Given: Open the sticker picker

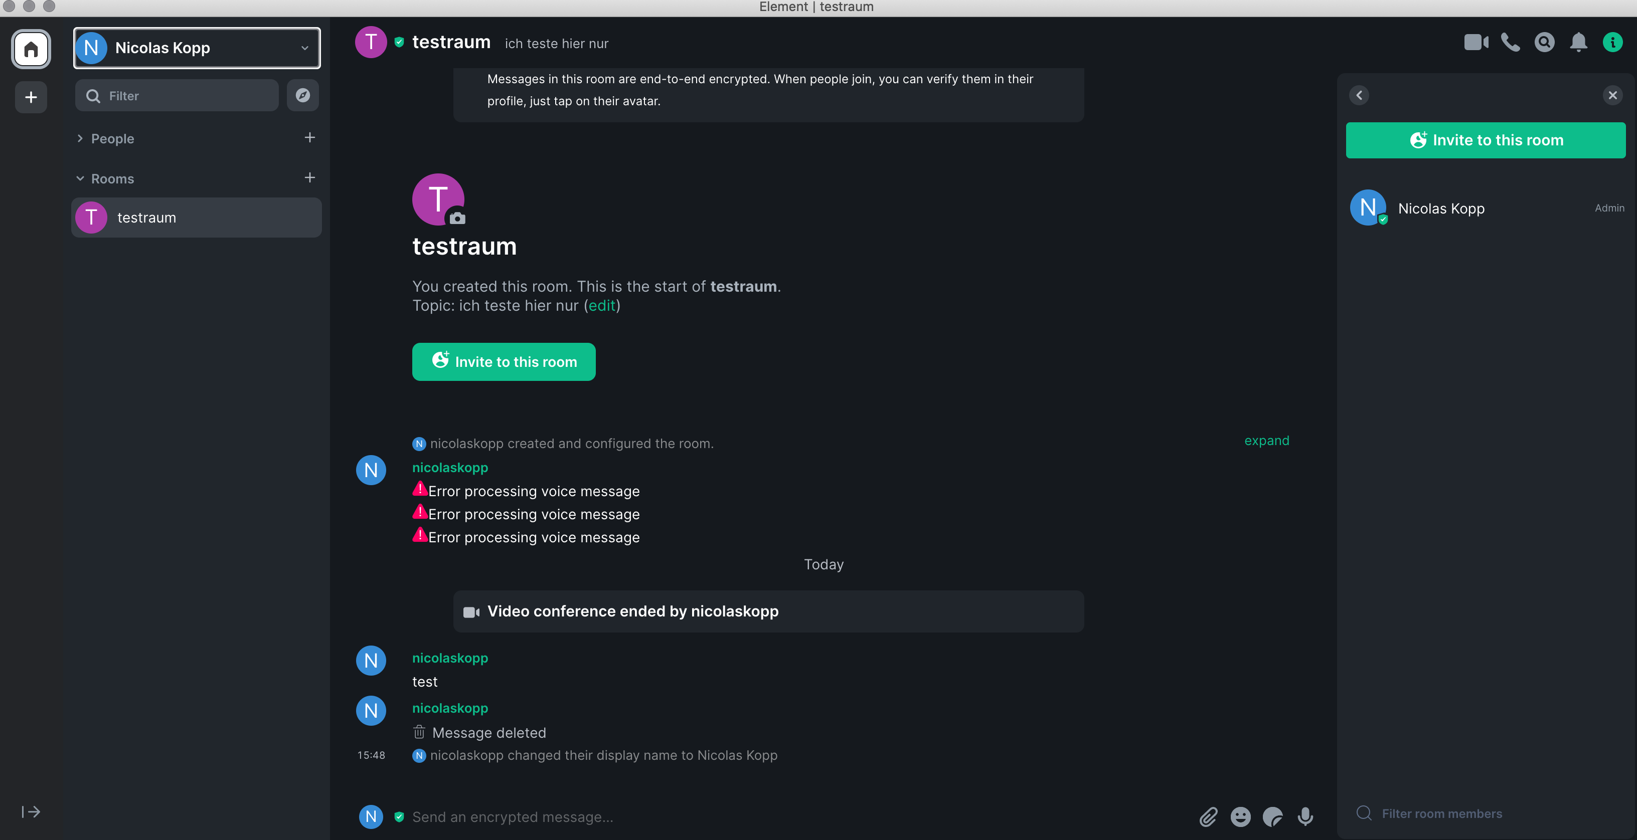Looking at the screenshot, I should [1273, 816].
